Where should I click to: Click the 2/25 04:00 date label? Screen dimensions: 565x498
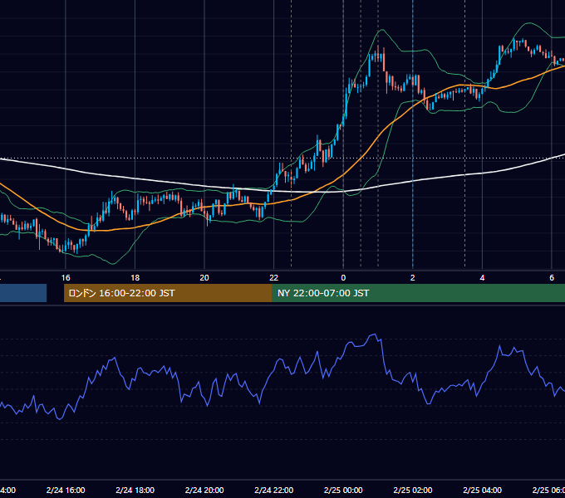click(482, 490)
